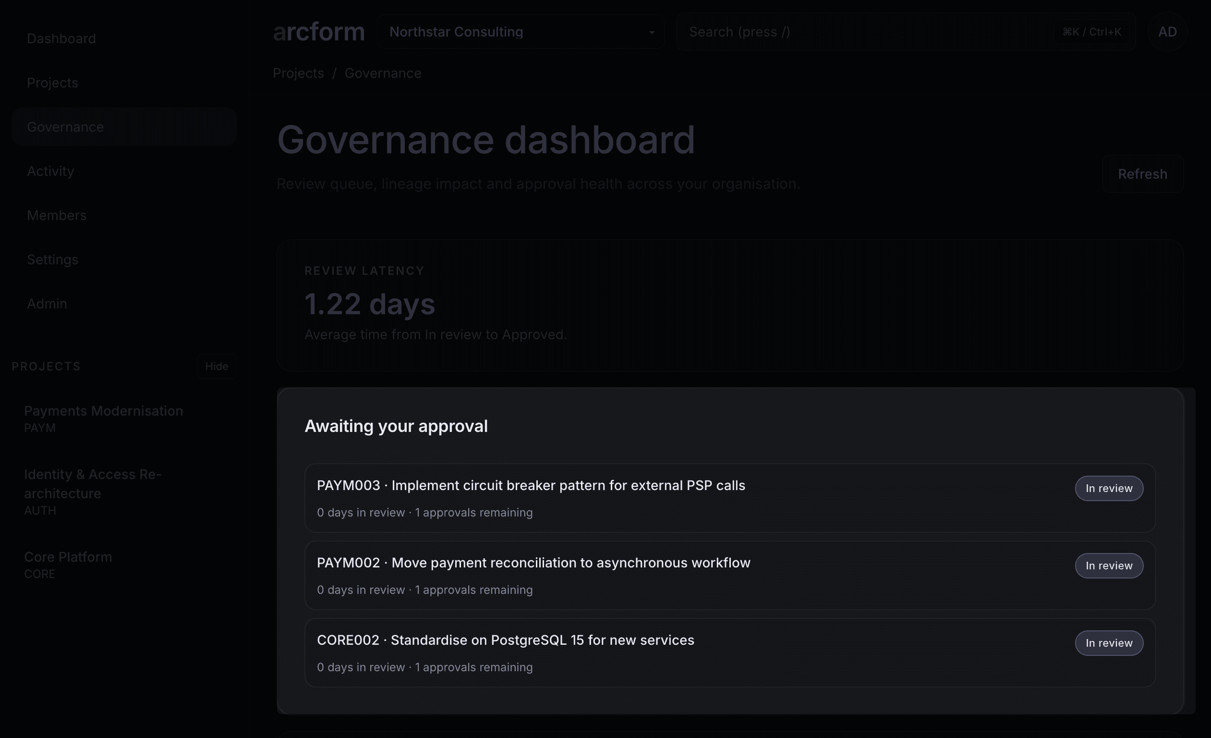Image resolution: width=1211 pixels, height=738 pixels.
Task: Hide the PROJECTS list in the sidebar
Action: tap(216, 366)
